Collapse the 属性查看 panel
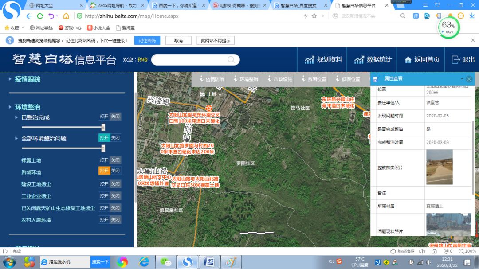 [463, 79]
